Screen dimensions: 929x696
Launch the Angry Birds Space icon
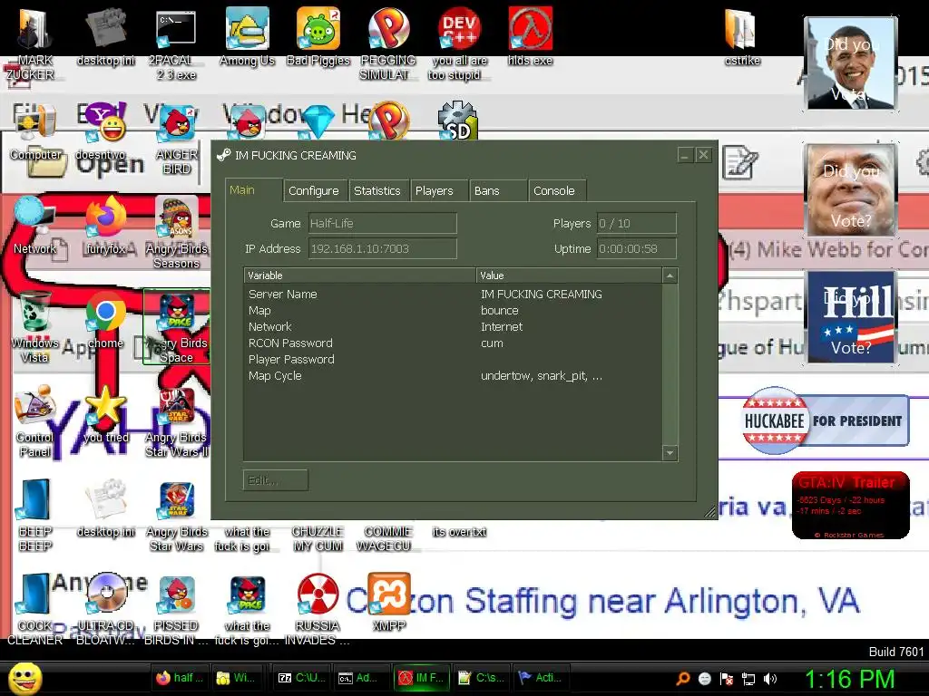(177, 313)
